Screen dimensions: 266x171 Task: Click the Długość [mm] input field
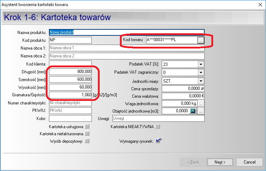coord(70,72)
